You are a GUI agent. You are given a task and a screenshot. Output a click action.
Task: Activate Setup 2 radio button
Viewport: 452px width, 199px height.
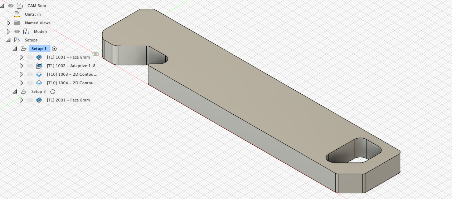pos(53,91)
